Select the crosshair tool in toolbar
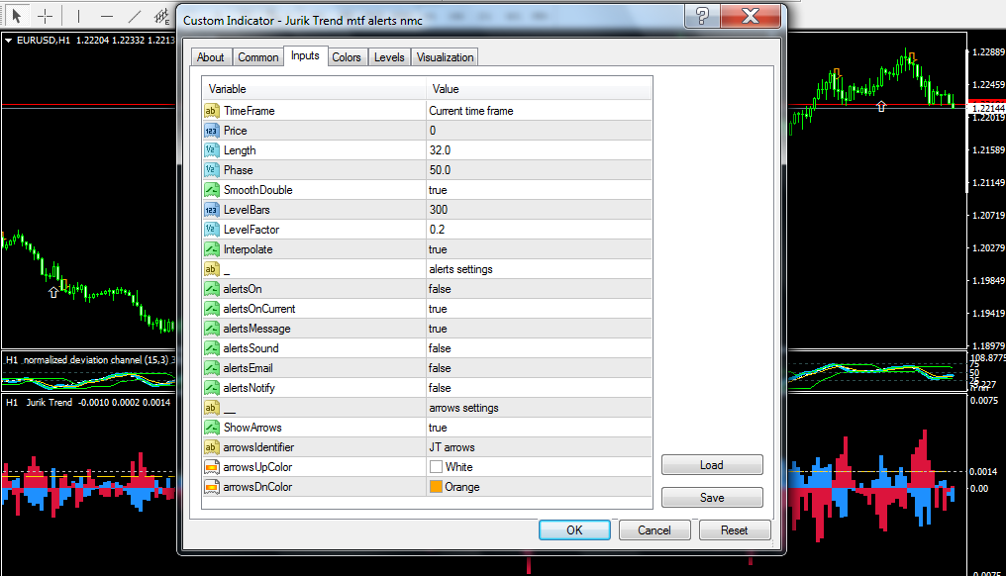This screenshot has height=576, width=1006. pyautogui.click(x=45, y=16)
